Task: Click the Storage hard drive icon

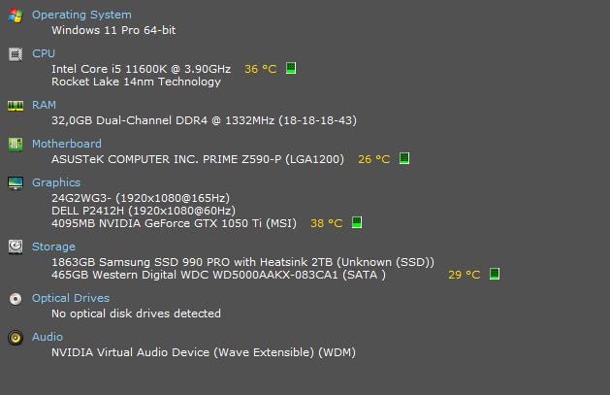Action: click(15, 247)
